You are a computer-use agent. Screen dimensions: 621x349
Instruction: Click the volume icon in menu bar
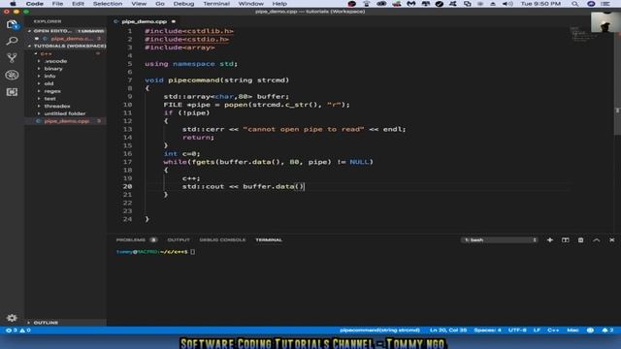(507, 4)
